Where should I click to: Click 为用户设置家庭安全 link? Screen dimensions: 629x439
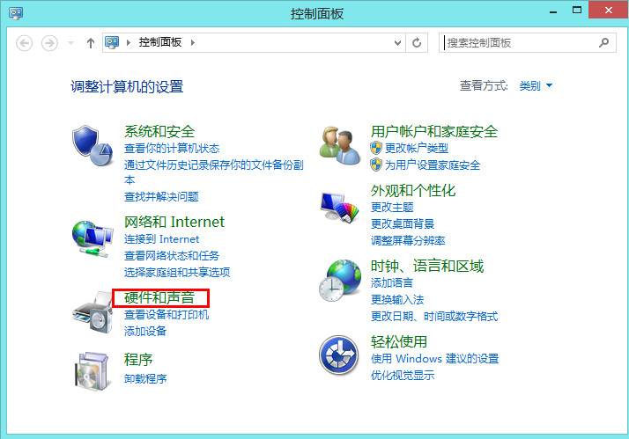433,165
